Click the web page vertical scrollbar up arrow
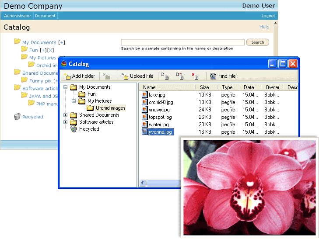Screen dimensions: 319x239 coord(276,23)
